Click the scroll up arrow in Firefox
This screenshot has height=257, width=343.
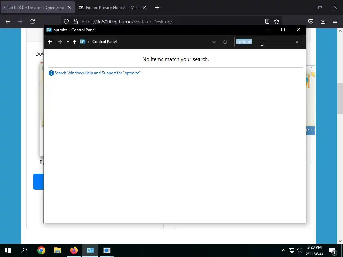[340, 31]
